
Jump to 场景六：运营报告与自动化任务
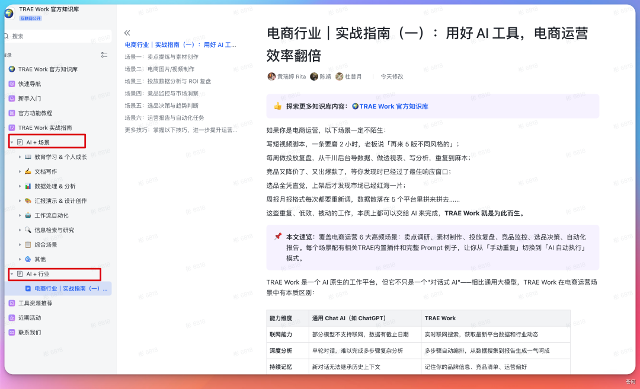[x=165, y=117]
